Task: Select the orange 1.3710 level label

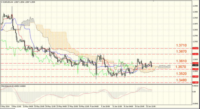Action: pos(181,45)
